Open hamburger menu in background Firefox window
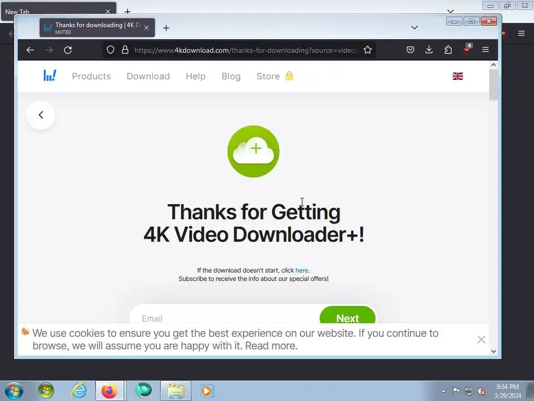534x401 pixels. [x=521, y=33]
